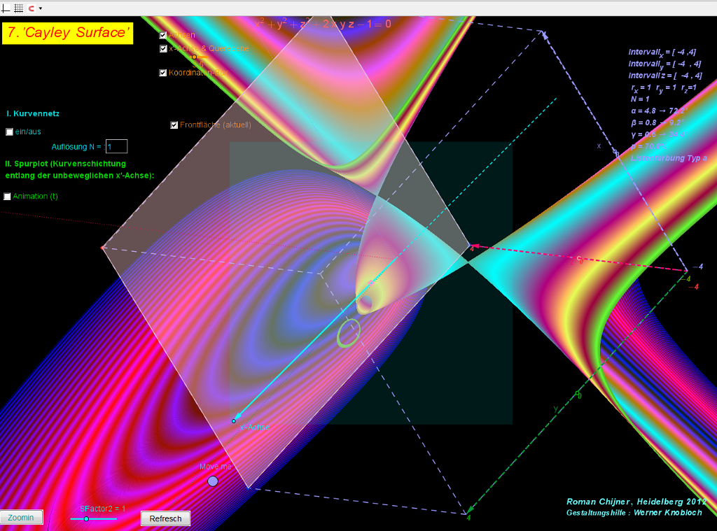717x531 pixels.
Task: Toggle the grid icon in the toolbar
Action: click(19, 8)
